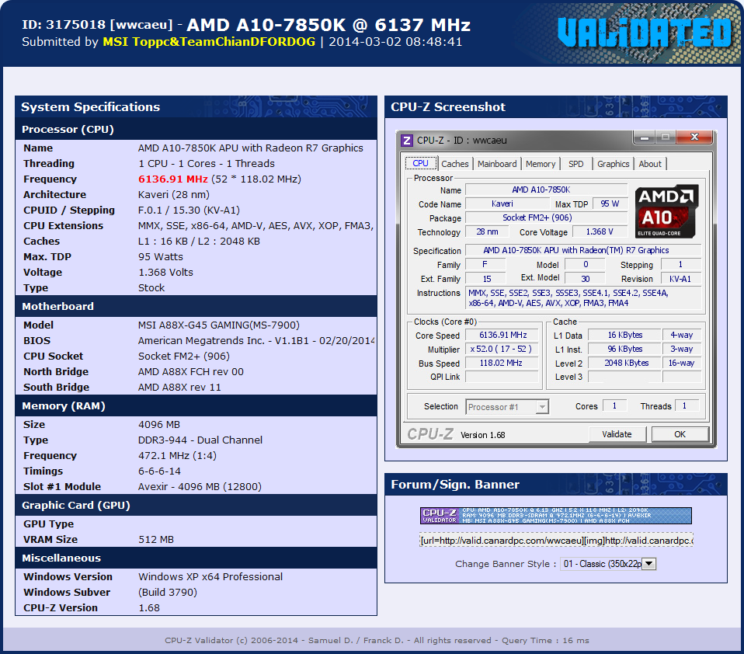
Task: Click the Multiplier x 52.0 field
Action: 502,349
